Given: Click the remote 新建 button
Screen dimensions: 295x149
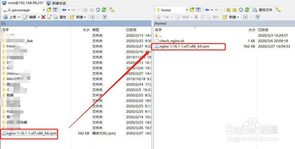Looking at the screenshot, I should pos(230,17).
